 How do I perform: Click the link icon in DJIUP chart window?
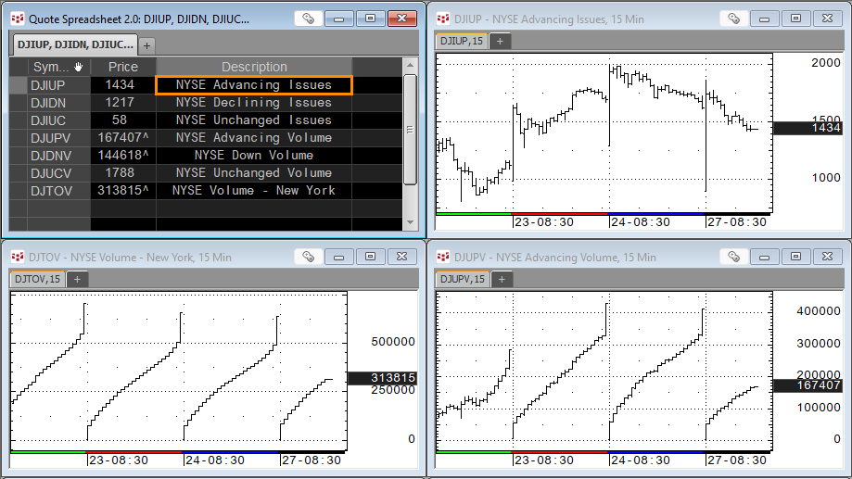pos(734,19)
